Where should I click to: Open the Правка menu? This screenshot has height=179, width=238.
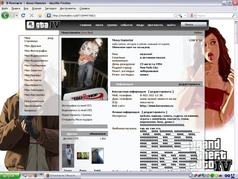pyautogui.click(x=16, y=9)
